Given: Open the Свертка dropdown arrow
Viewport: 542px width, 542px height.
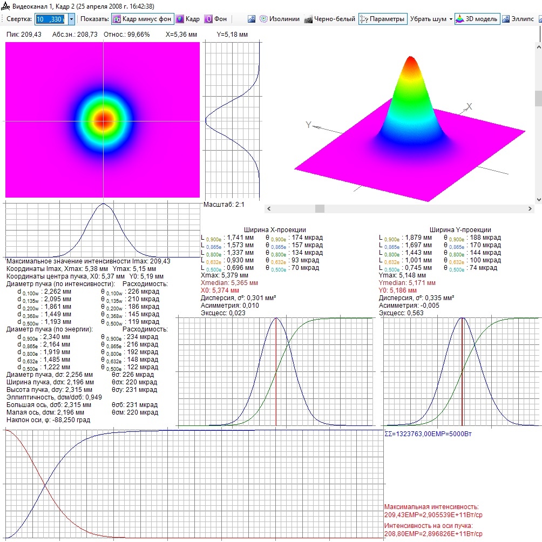Looking at the screenshot, I should click(x=71, y=19).
